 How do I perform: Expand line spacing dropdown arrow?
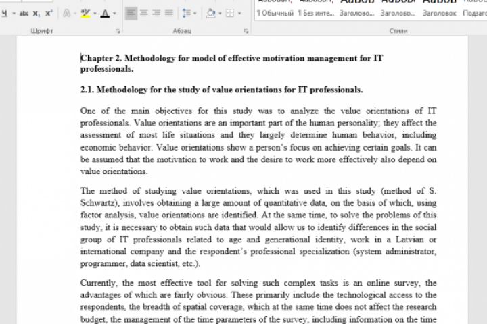(x=195, y=13)
